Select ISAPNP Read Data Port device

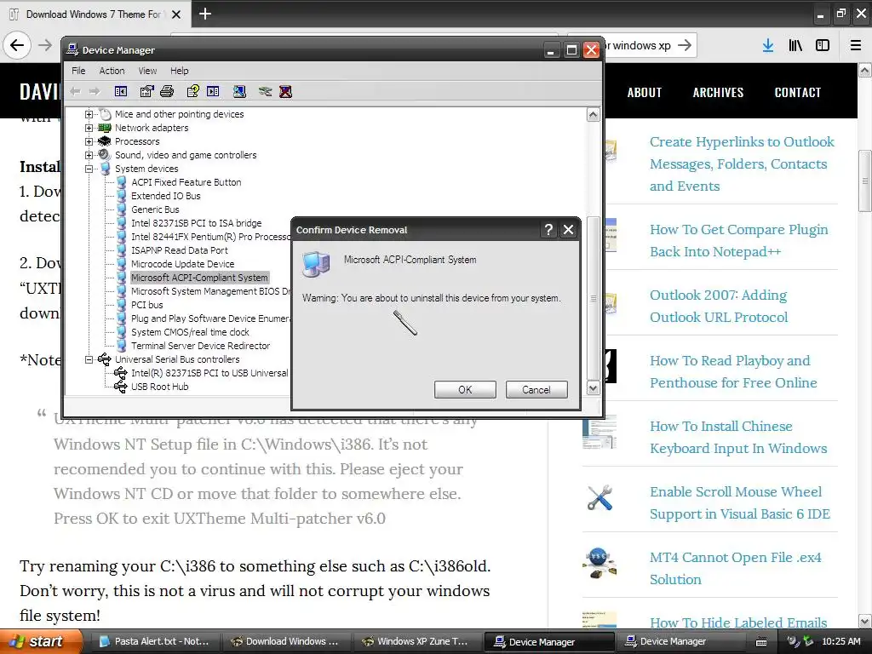pyautogui.click(x=180, y=250)
